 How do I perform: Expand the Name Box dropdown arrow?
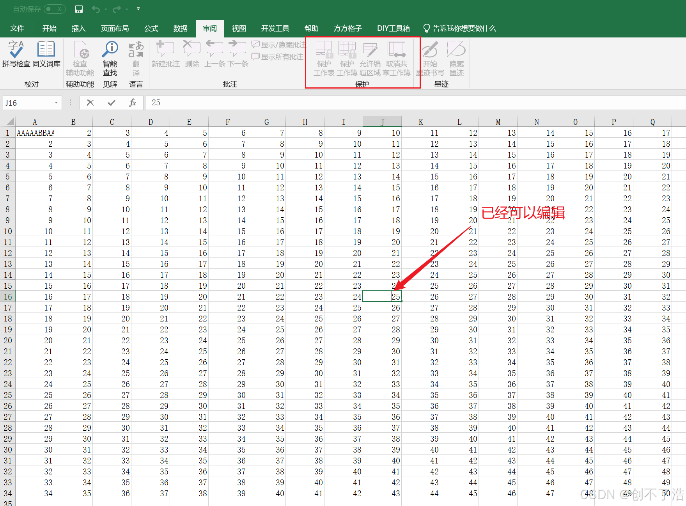pos(57,103)
